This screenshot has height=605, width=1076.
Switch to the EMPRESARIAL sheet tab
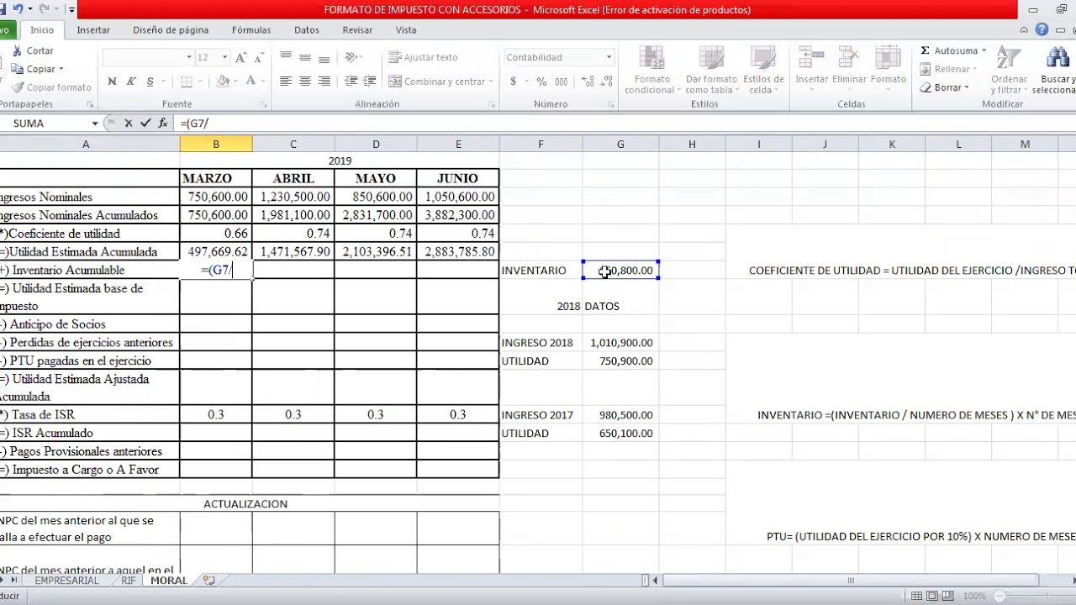pos(66,581)
